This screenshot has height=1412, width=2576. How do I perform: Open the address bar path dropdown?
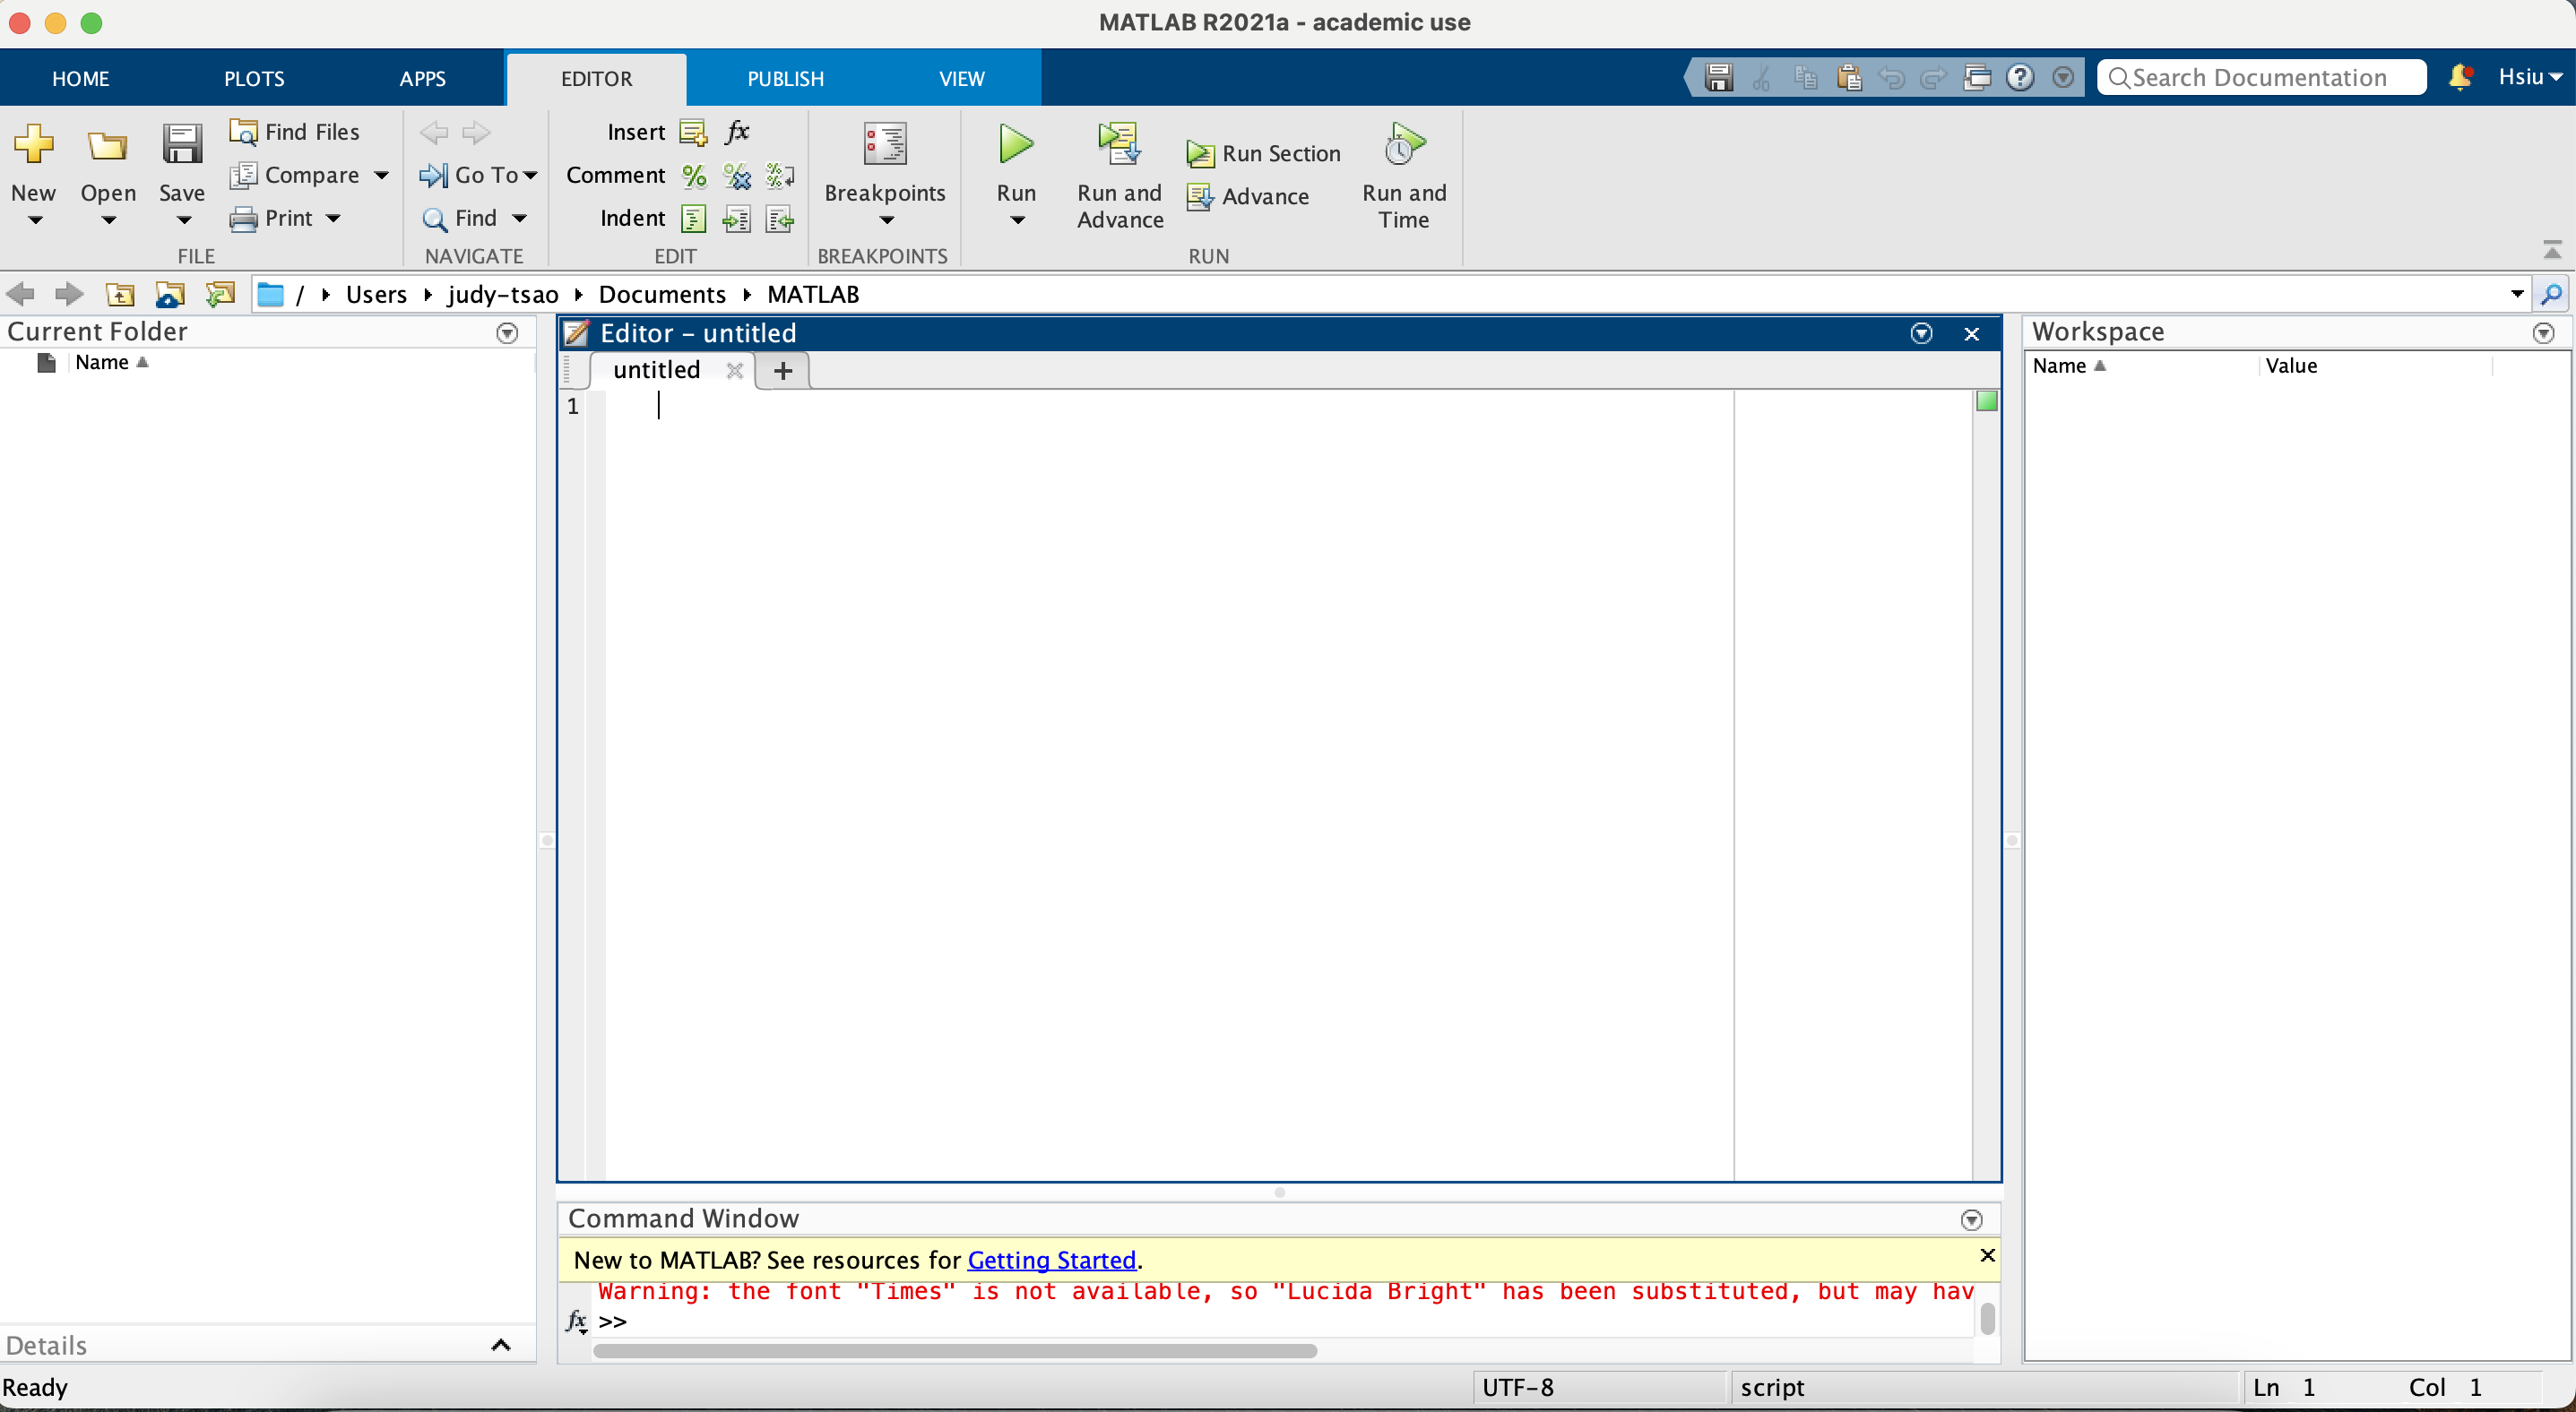[x=2516, y=295]
